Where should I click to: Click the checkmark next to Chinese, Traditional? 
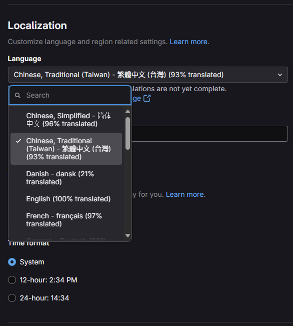(18, 141)
